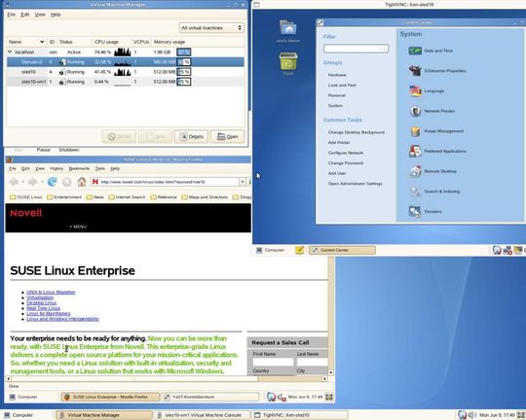Viewport: 526px width, 420px height.
Task: Click the Memory usage column header
Action: click(169, 42)
